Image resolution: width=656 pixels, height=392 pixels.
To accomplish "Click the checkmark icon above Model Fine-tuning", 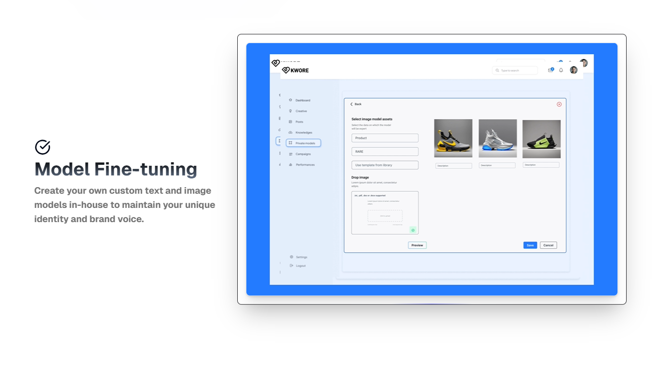I will 43,147.
